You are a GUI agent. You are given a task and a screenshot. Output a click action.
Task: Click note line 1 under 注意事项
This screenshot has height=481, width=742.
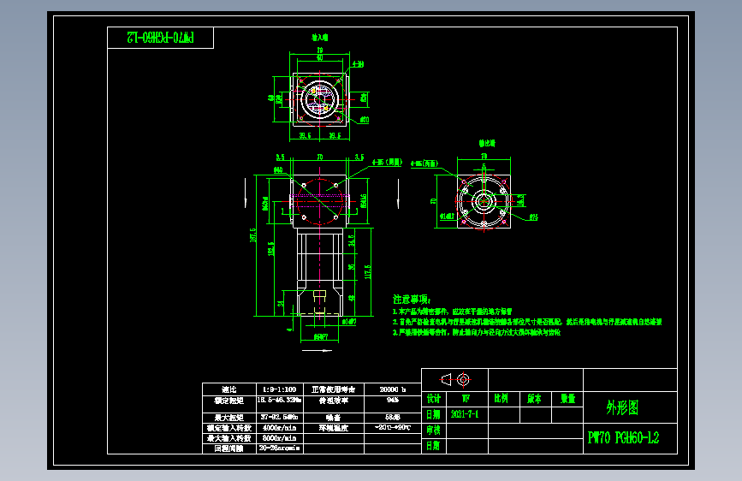coord(453,312)
